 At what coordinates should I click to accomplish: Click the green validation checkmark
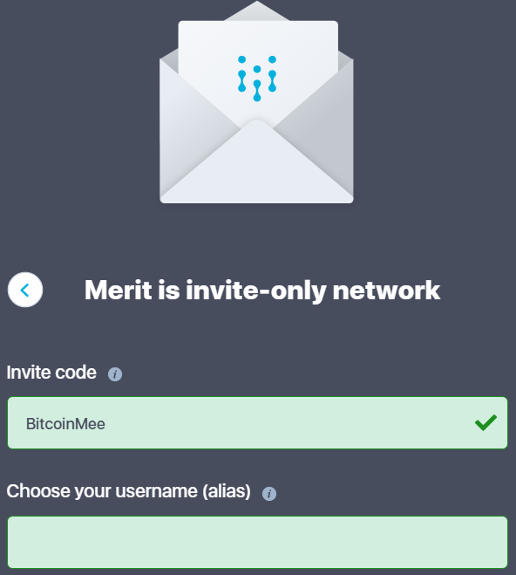[485, 422]
